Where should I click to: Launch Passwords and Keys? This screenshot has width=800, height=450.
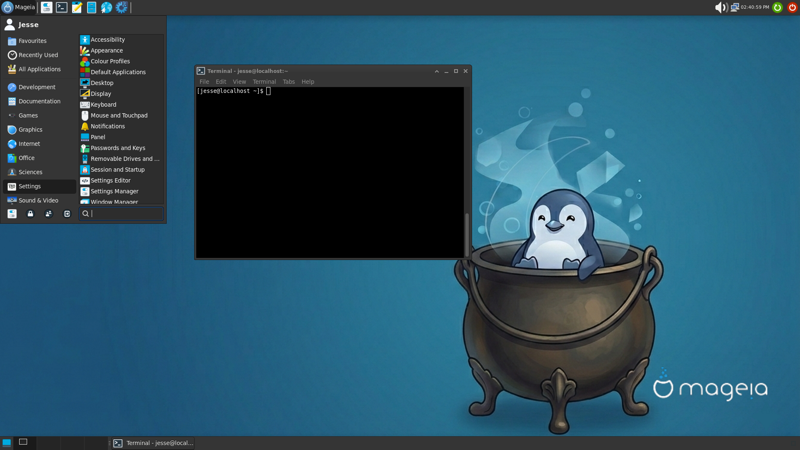click(x=121, y=148)
